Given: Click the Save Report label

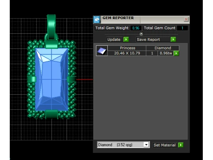Looking at the screenshot, I should (x=148, y=40).
